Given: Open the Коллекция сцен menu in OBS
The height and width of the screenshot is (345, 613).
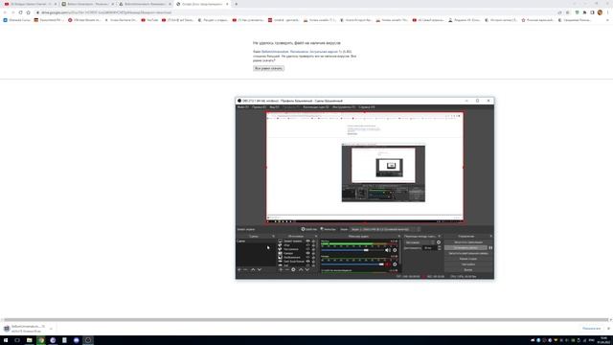Looking at the screenshot, I should pos(316,106).
